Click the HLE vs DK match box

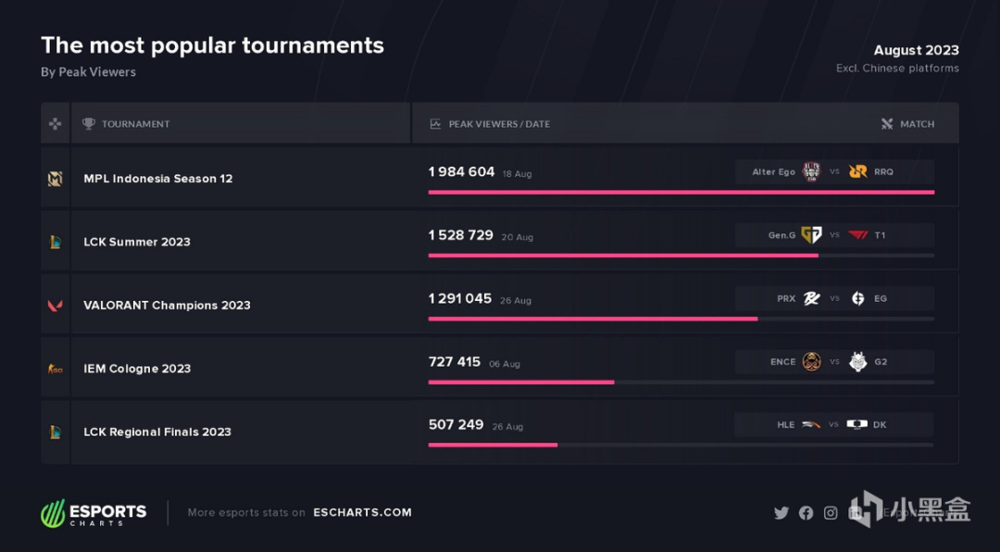[x=834, y=424]
